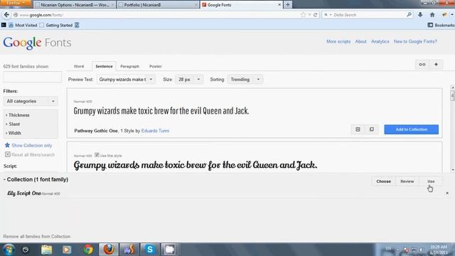Click the reset X icon for filters
This screenshot has height=256, width=455.
pos(8,154)
